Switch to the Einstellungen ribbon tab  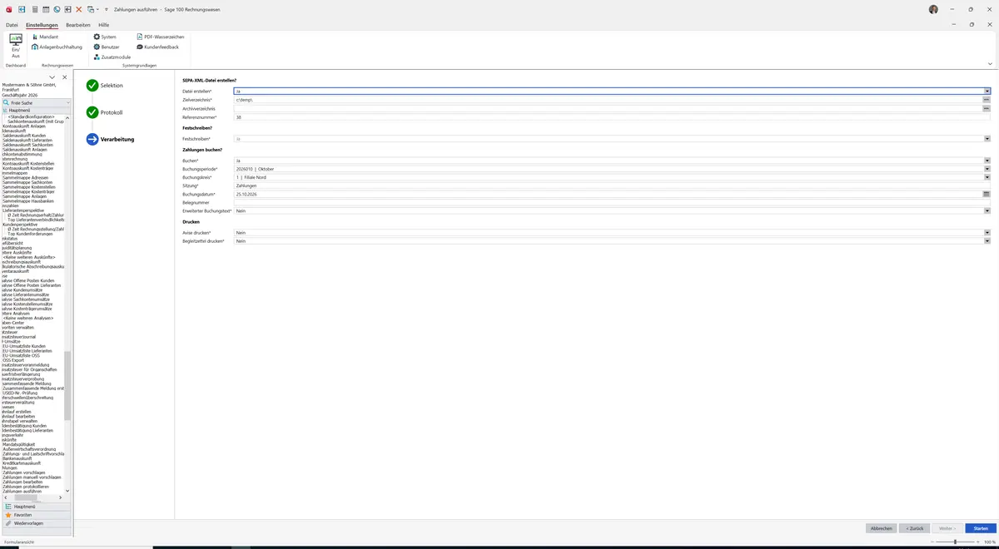[x=42, y=25]
